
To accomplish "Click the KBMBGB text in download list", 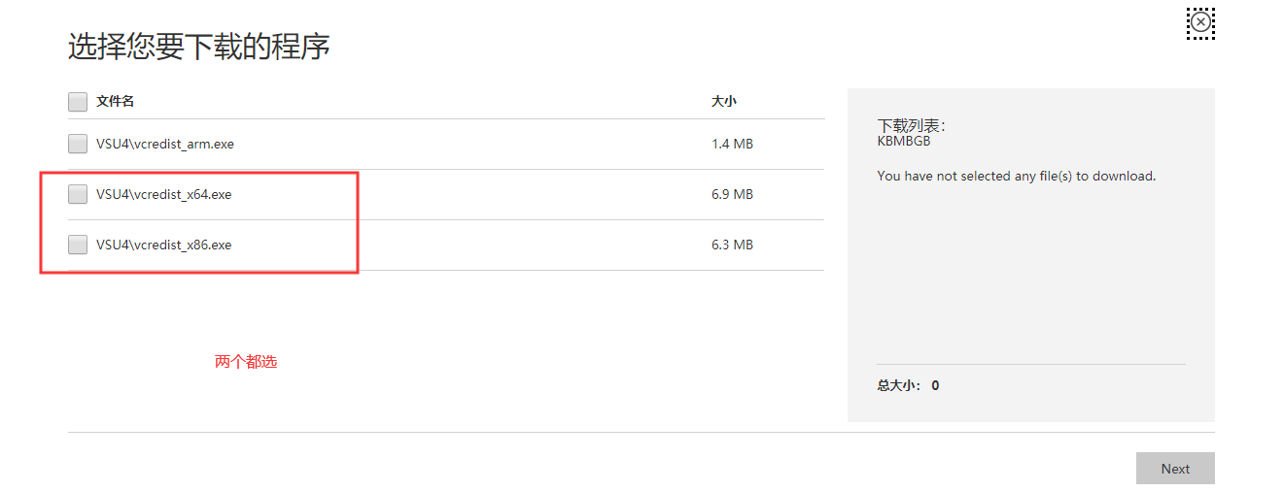I will pos(903,141).
